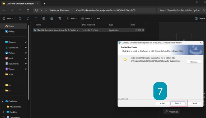Unpin Desktop using its pin icon
Screen dimensions: 206x118
pos(26,42)
